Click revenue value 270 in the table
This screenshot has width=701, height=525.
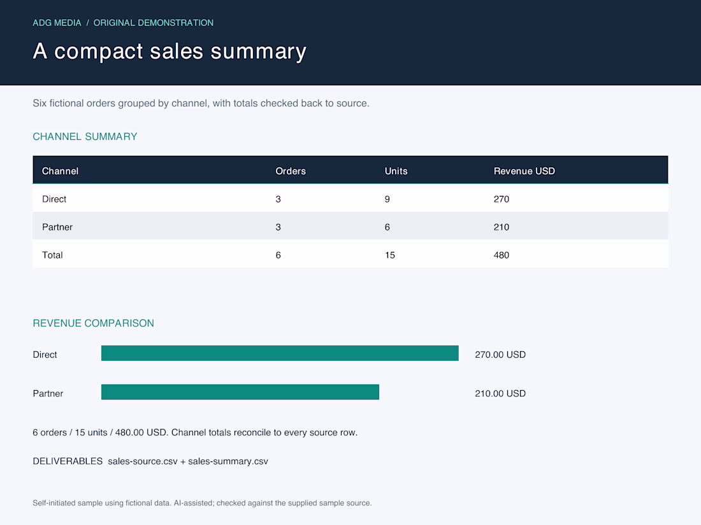click(x=501, y=199)
